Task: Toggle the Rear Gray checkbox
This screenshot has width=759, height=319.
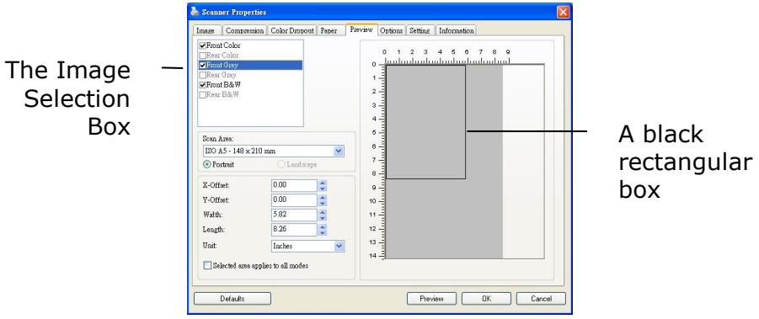Action: pos(203,75)
